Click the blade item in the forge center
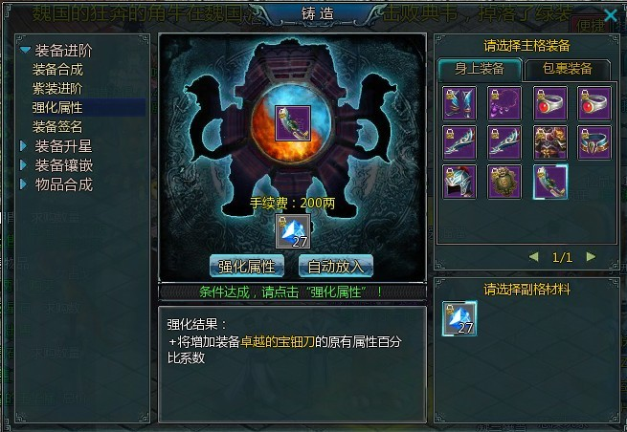 293,123
